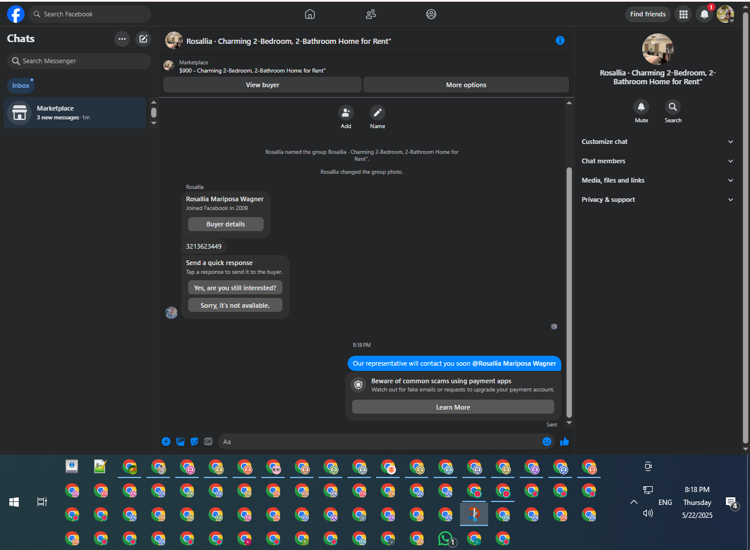
Task: Click the 'Chats' heading
Action: coord(21,39)
